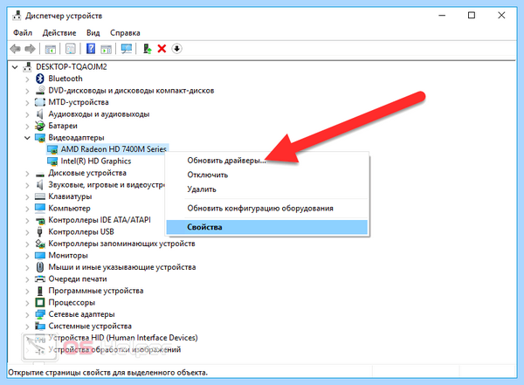Click the DVD-дисководы drive icon
524x385 pixels.
click(40, 90)
